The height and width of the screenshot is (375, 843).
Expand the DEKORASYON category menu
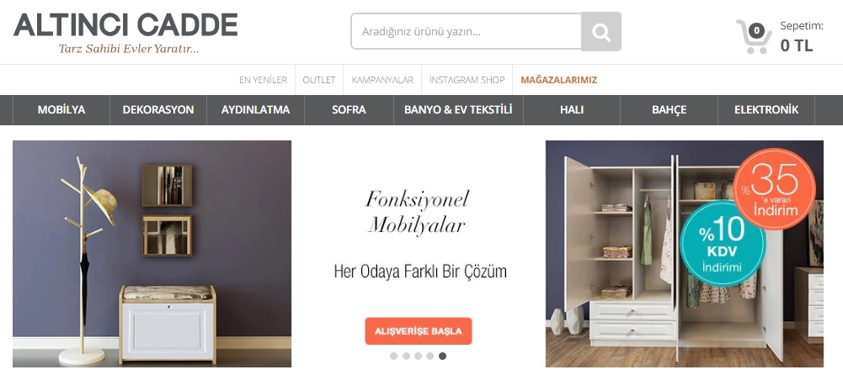point(158,110)
